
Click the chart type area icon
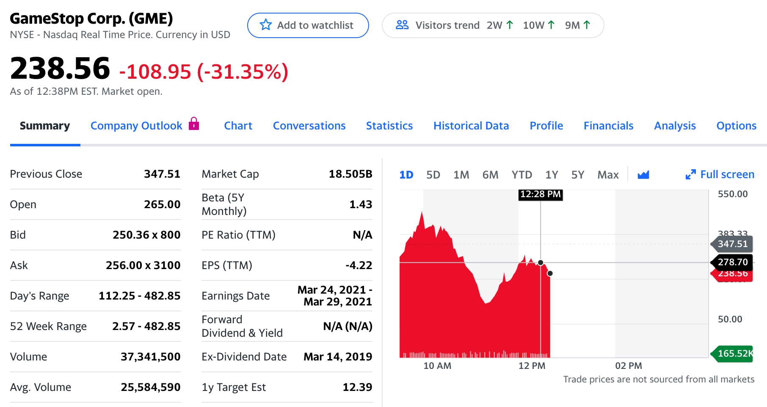pos(643,175)
